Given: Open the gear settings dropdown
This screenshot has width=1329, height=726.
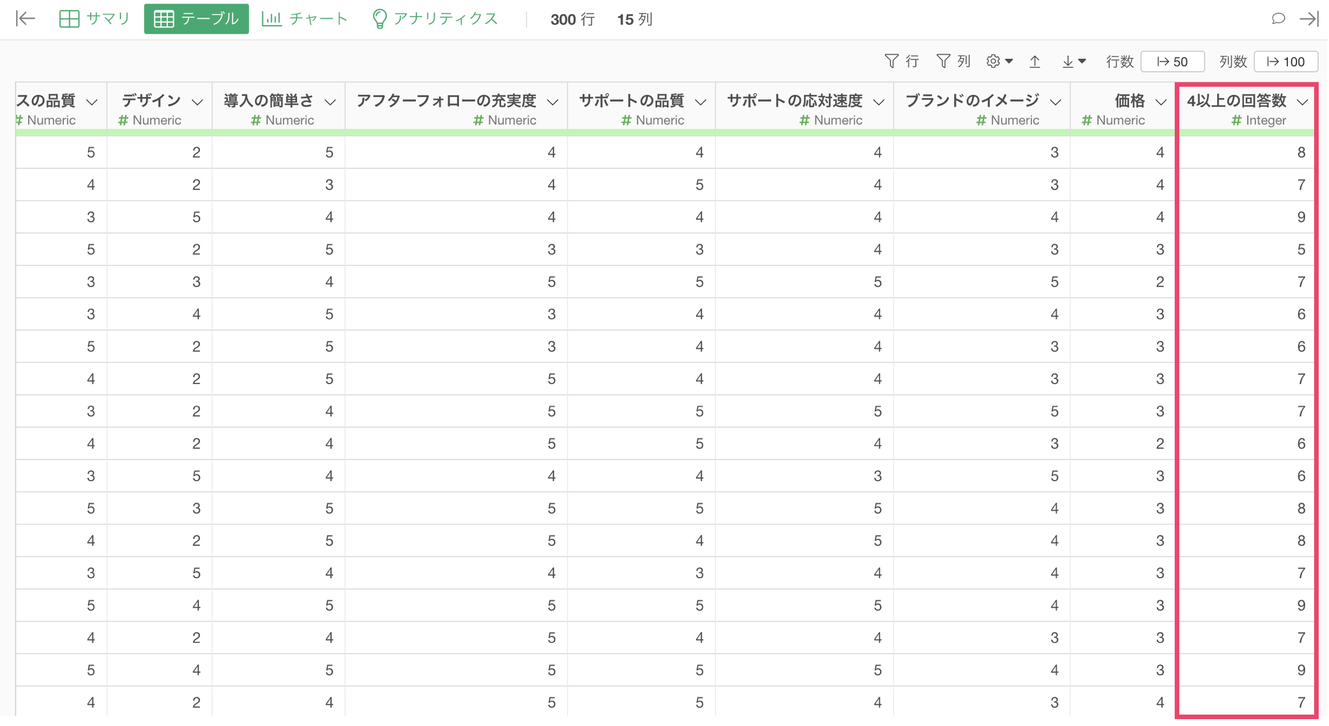Looking at the screenshot, I should (999, 61).
